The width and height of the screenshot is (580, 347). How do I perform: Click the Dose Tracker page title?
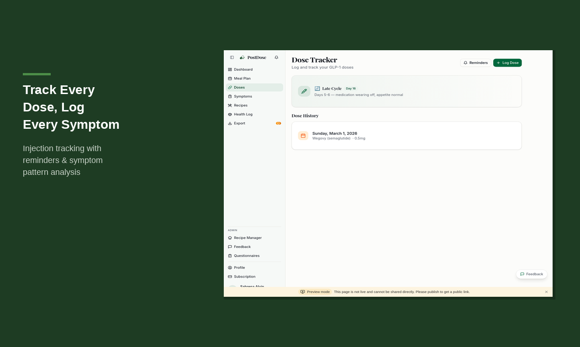coord(314,60)
